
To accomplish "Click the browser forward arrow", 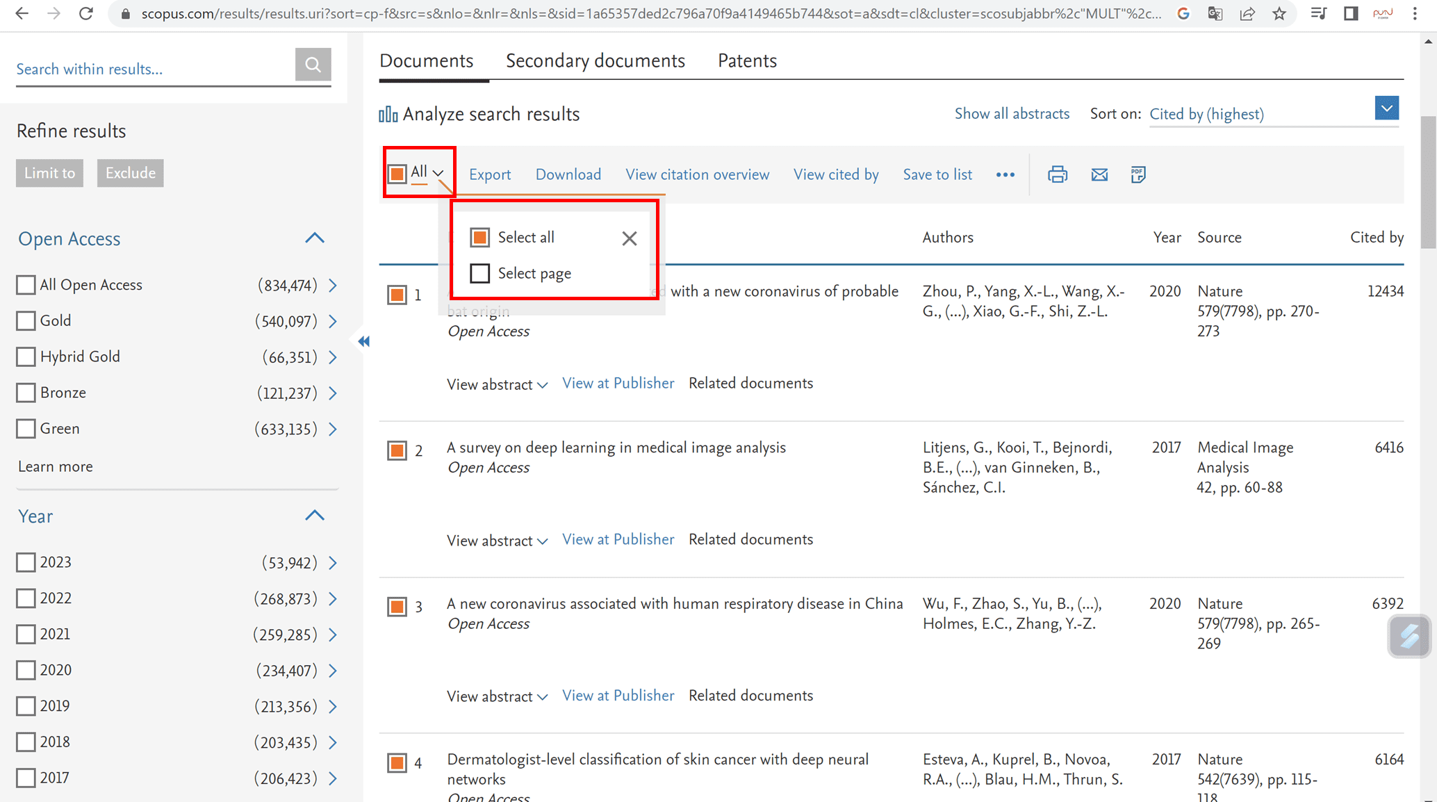I will coord(54,13).
